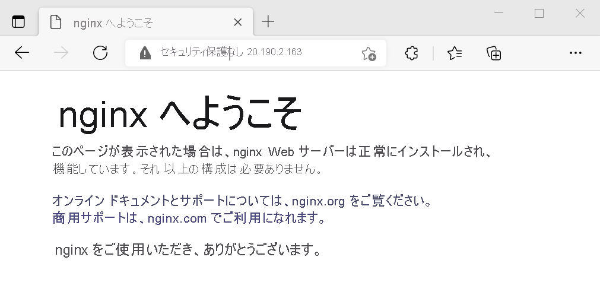Click the 'nginx へようこそ' page heading

pos(179,113)
